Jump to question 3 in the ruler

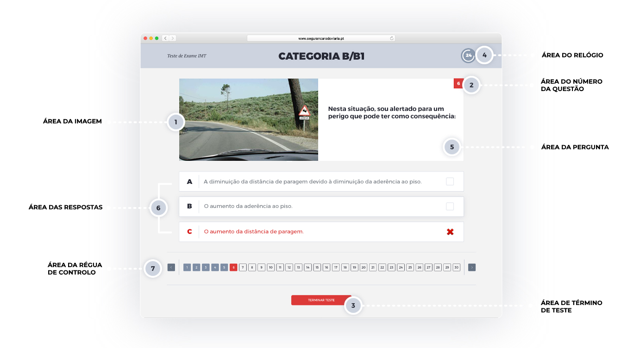coord(206,267)
